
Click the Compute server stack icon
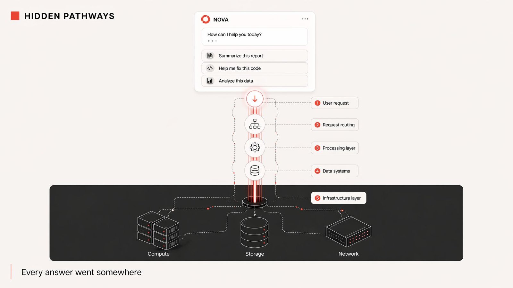coord(158,230)
